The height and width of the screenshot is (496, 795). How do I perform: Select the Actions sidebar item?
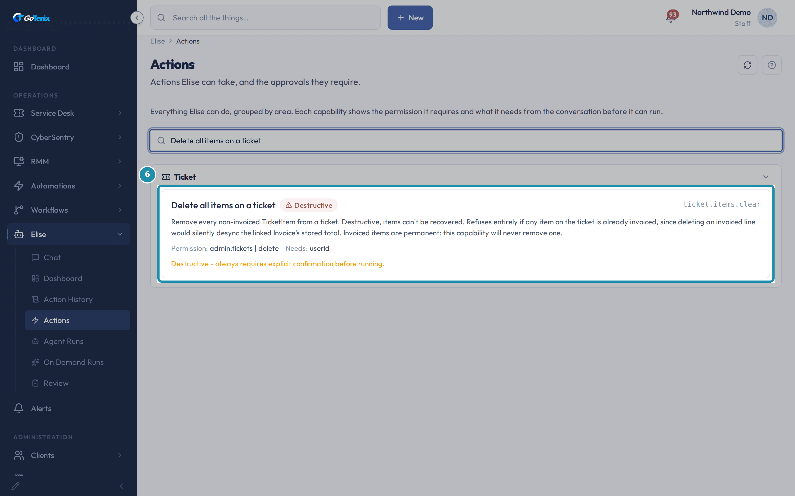(78, 320)
